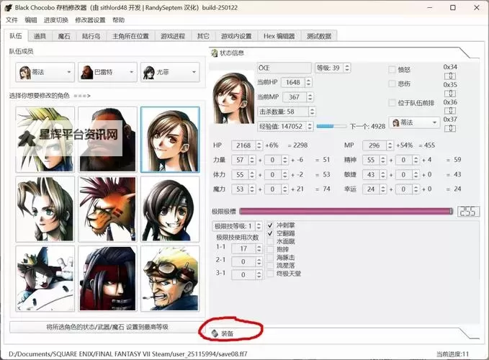Click the 装备 section icon at the bottom
The image size is (489, 360).
pyautogui.click(x=215, y=333)
